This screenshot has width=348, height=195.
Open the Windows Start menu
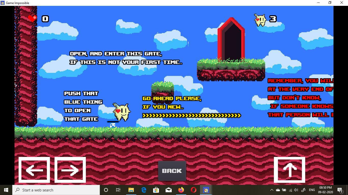pos(6,190)
